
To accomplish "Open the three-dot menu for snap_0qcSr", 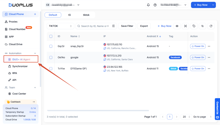I will 209,46.
